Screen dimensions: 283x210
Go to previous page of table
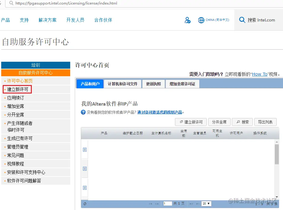click(x=157, y=204)
